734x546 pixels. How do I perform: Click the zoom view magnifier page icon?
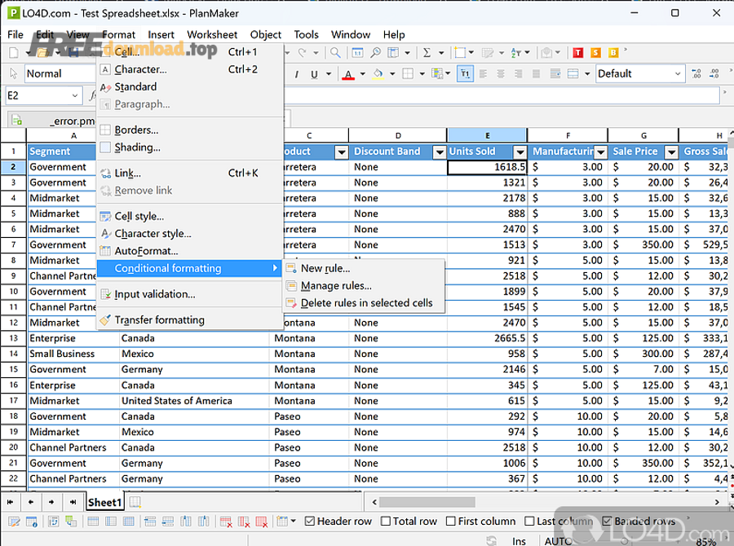[375, 52]
